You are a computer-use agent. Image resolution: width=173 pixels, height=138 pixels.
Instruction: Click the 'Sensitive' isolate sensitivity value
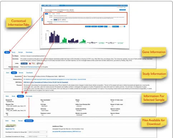coord(79,111)
